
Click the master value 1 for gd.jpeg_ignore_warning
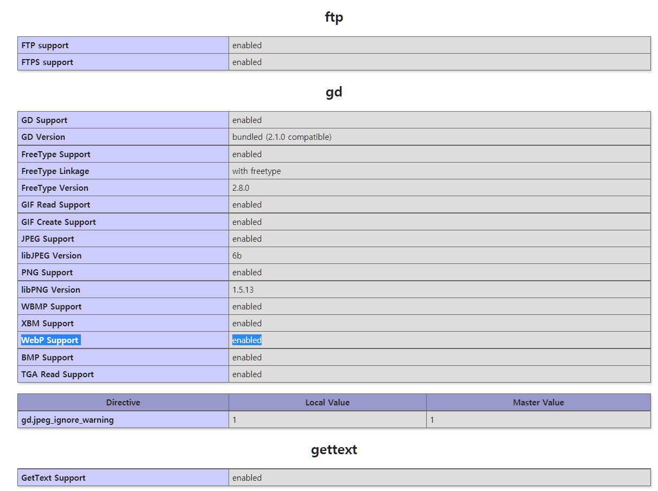click(x=433, y=420)
